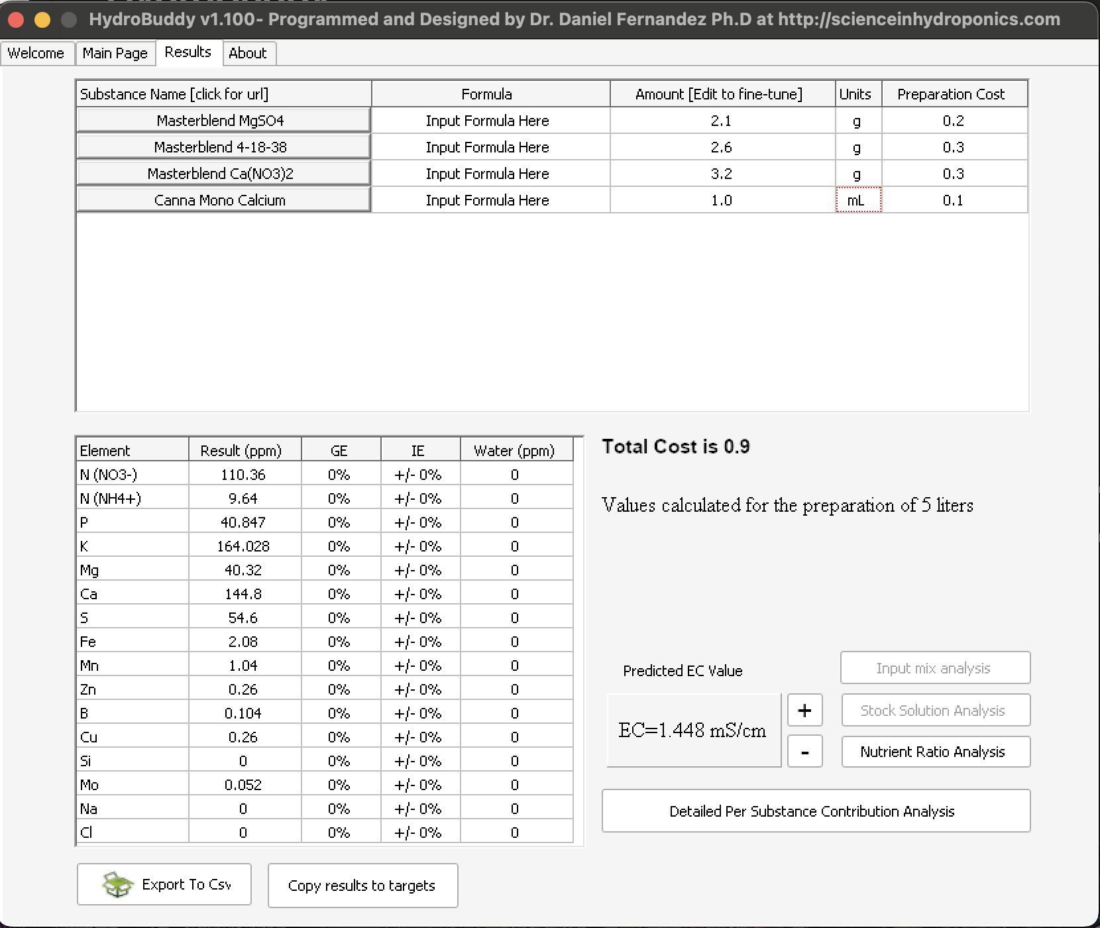Open the About tab
Viewport: 1100px width, 928px height.
coord(248,53)
